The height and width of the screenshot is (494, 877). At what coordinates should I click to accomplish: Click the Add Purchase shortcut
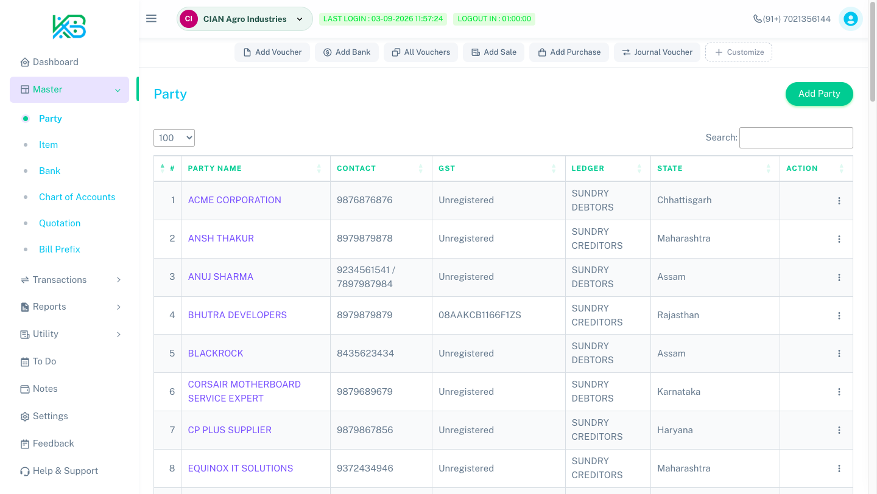pyautogui.click(x=569, y=52)
